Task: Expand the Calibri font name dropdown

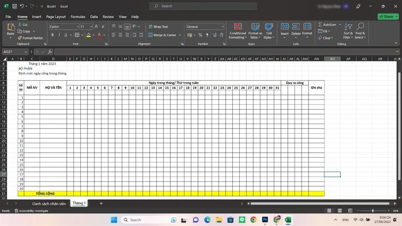Action: (x=78, y=27)
